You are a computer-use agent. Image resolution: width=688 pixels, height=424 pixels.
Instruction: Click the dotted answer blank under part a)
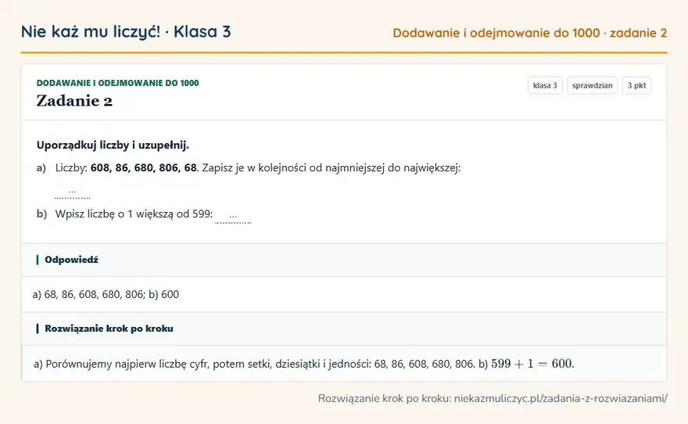click(x=73, y=193)
